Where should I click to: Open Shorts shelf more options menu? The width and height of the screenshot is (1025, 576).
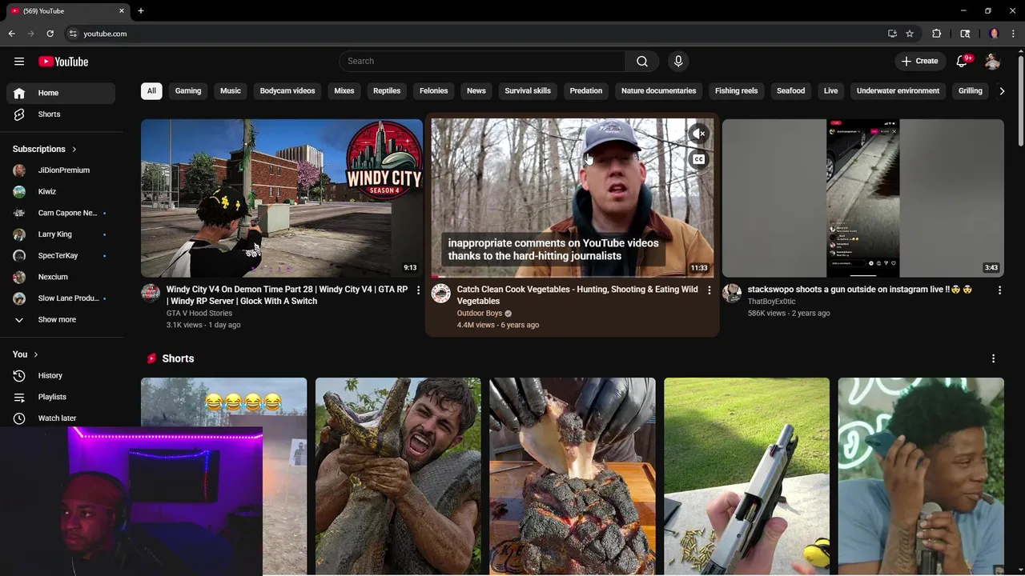tap(993, 358)
